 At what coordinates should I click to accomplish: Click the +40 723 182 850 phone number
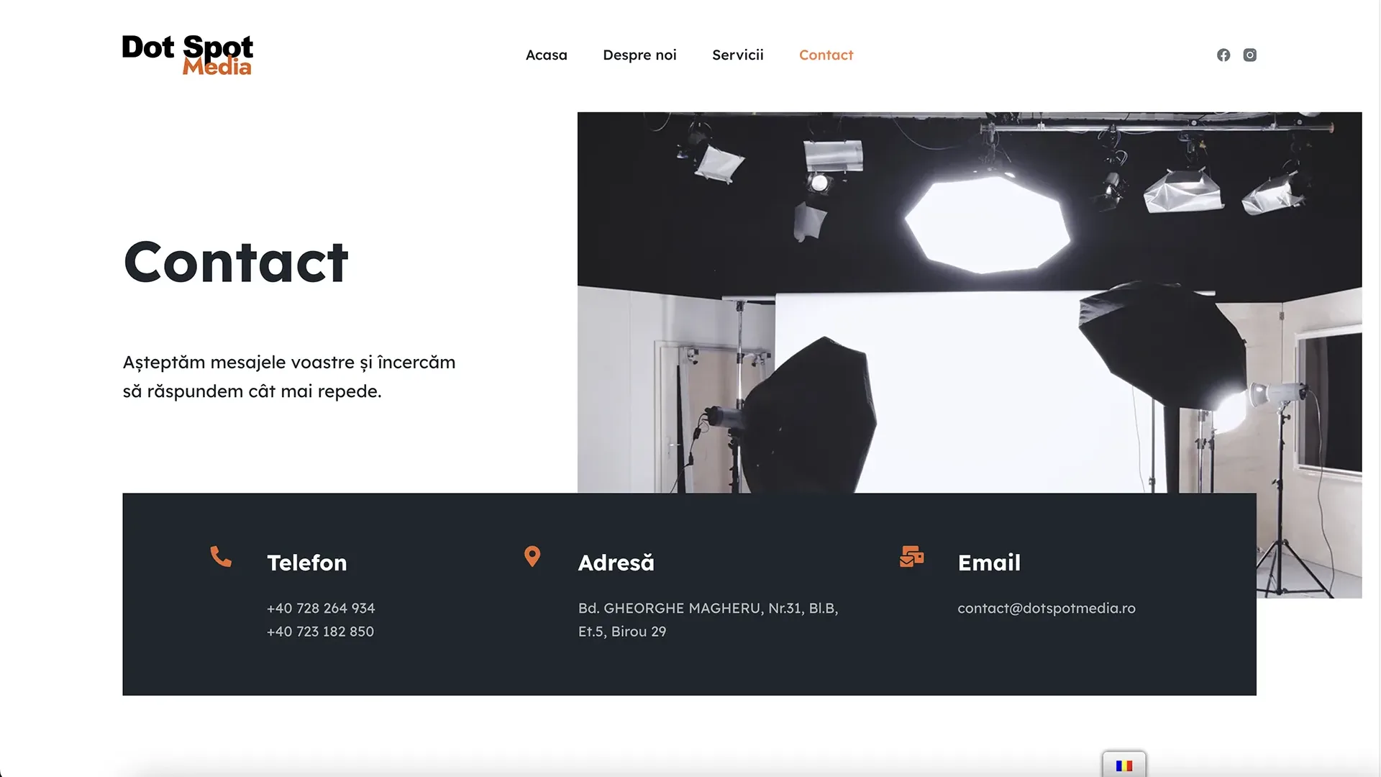click(x=320, y=632)
